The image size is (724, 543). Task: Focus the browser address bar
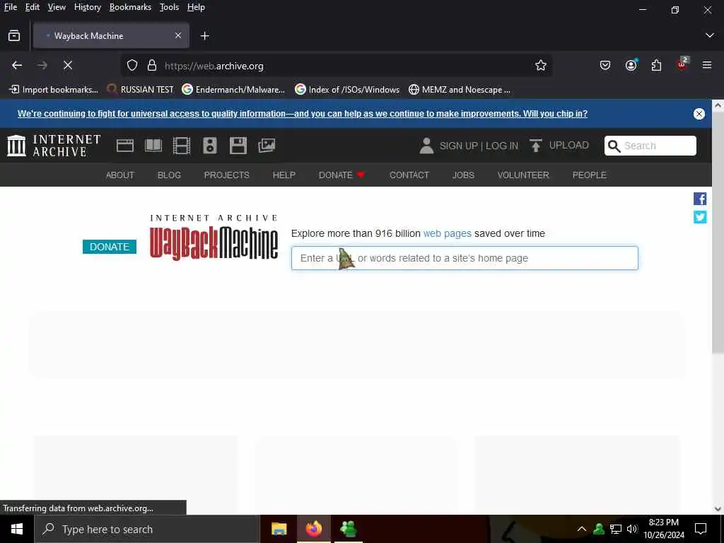coord(337,66)
